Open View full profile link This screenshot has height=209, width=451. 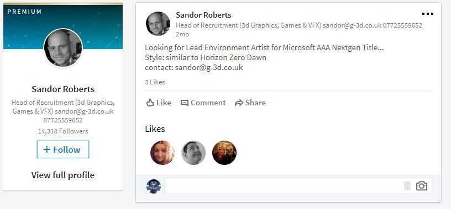[x=63, y=175]
